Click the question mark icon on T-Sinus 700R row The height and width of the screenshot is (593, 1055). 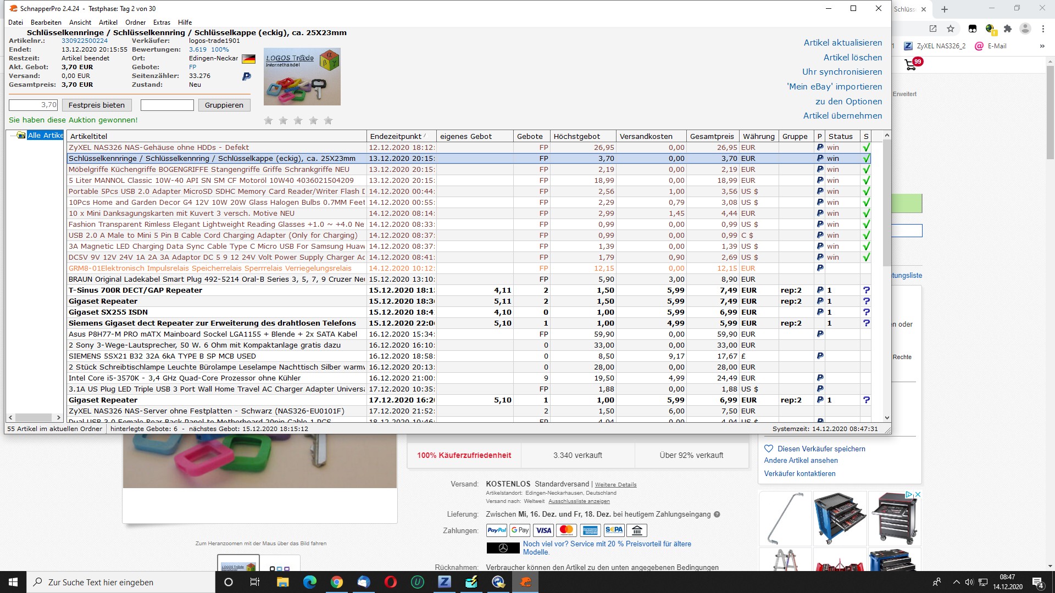point(866,290)
